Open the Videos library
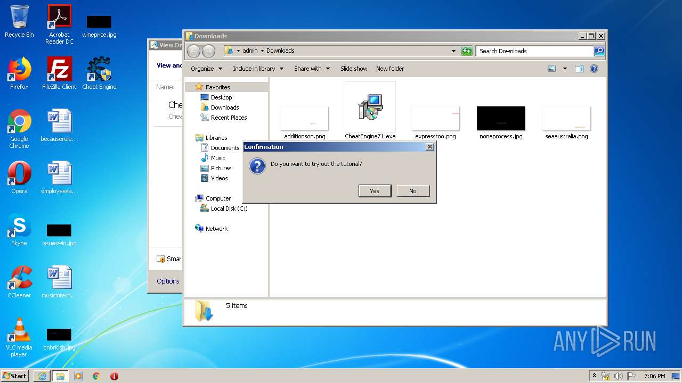 click(219, 178)
